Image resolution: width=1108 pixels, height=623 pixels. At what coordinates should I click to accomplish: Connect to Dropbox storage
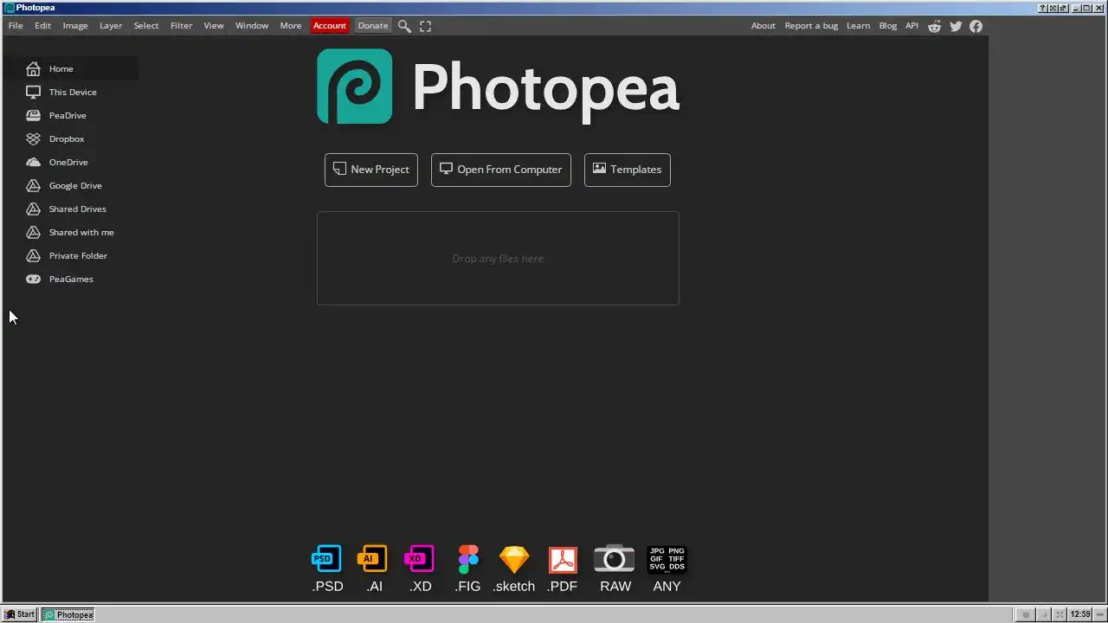point(71,138)
